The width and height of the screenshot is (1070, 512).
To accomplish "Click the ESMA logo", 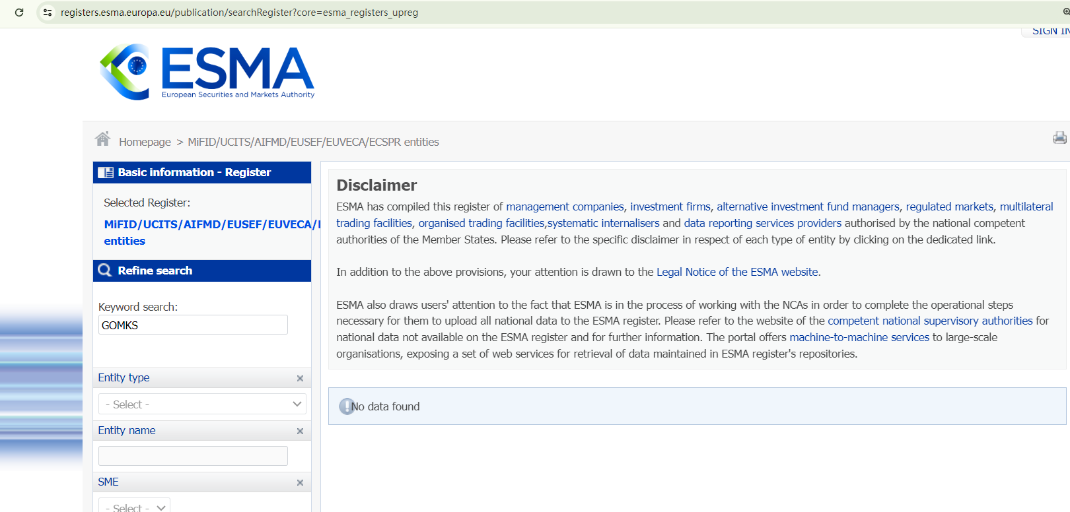I will click(207, 72).
